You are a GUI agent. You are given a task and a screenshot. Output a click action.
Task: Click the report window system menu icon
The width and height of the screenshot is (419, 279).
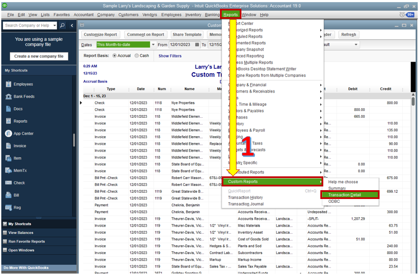(x=82, y=25)
